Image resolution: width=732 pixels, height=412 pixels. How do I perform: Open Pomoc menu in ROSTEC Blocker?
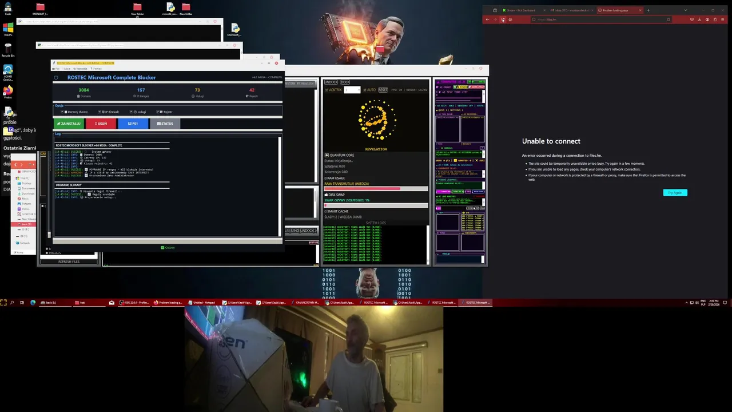(x=96, y=69)
